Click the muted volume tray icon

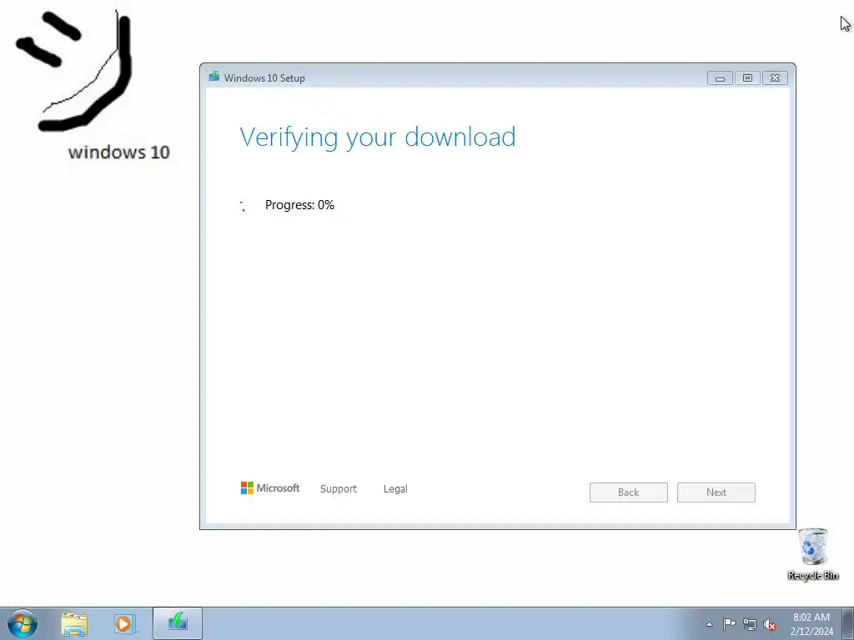pyautogui.click(x=770, y=625)
